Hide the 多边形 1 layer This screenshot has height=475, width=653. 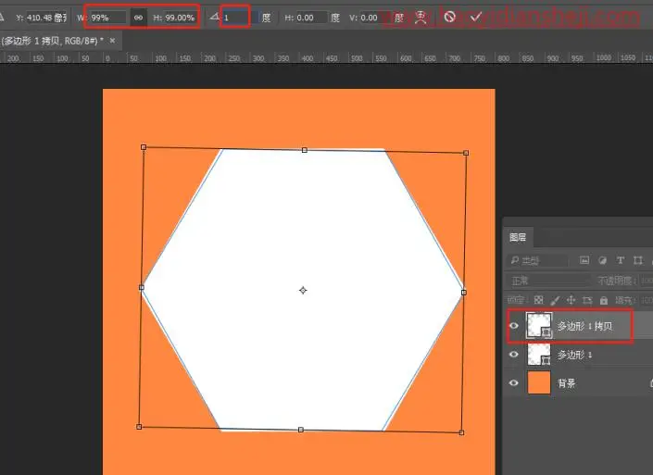pos(514,355)
